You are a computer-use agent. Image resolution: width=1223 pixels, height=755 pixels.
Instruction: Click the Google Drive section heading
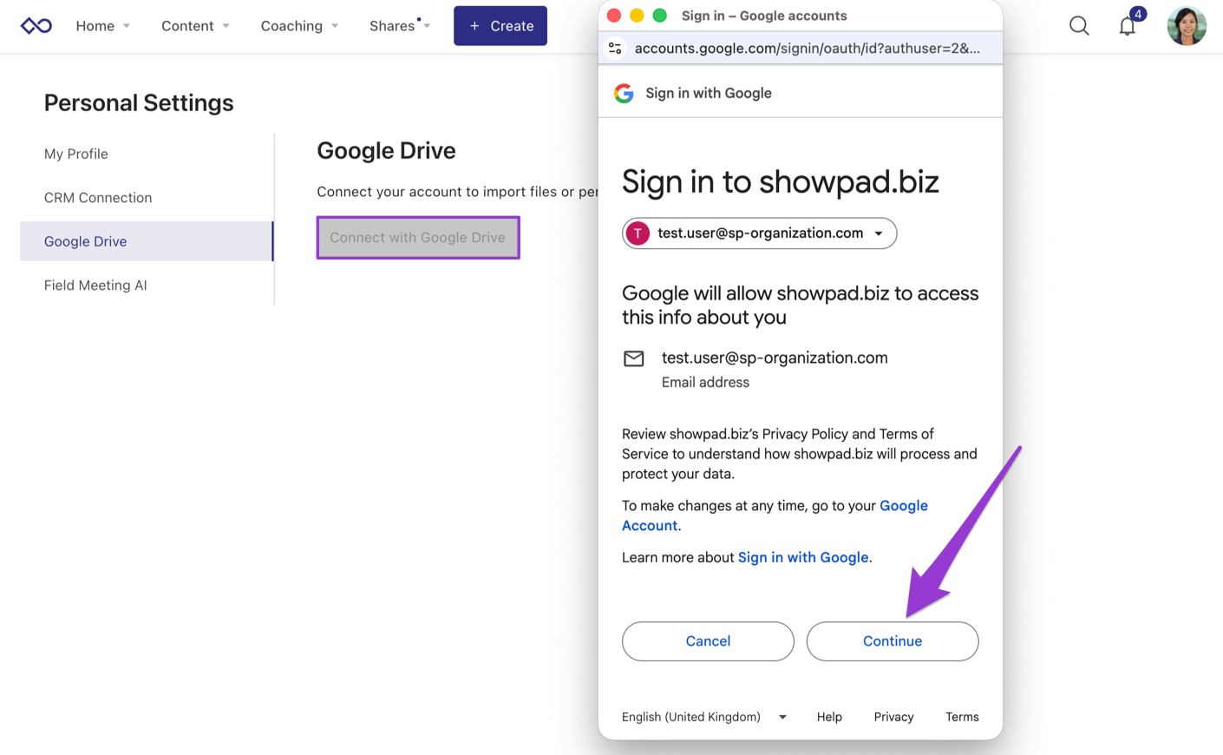(386, 151)
